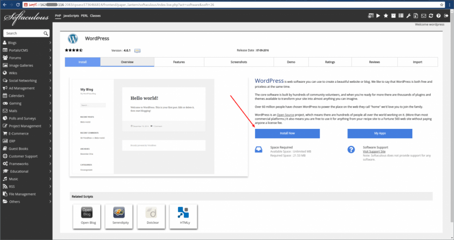Expand the E-Commerce category

(x=27, y=134)
